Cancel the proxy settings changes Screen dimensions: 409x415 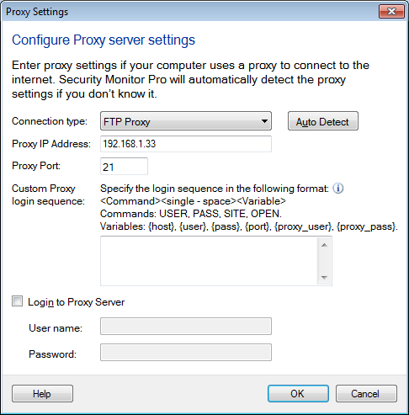pos(366,393)
